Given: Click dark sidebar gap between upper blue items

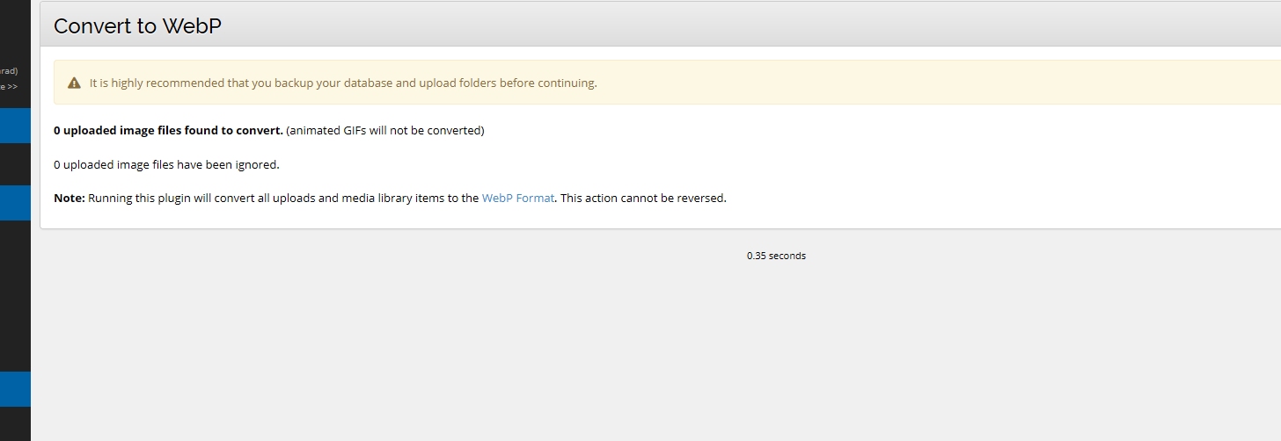Looking at the screenshot, I should point(15,164).
